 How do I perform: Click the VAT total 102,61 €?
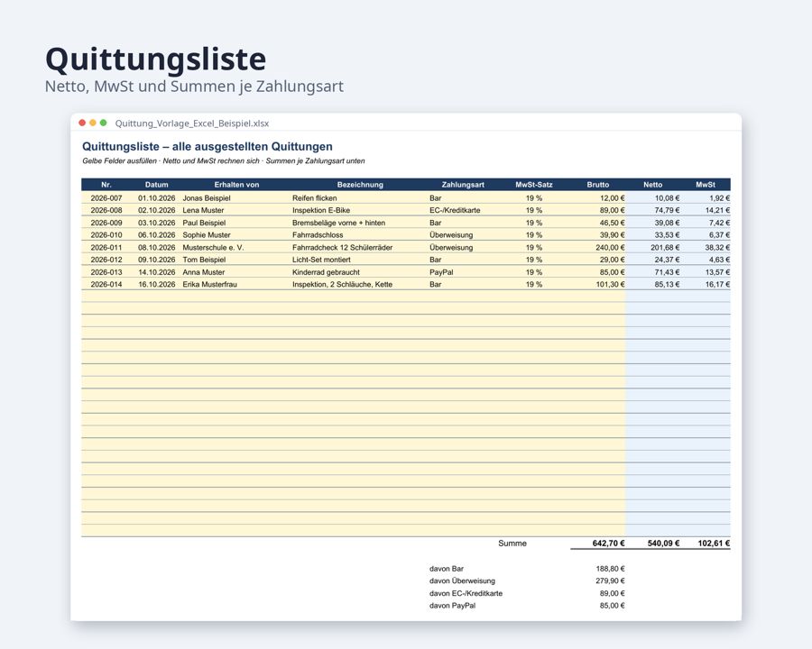click(x=714, y=544)
